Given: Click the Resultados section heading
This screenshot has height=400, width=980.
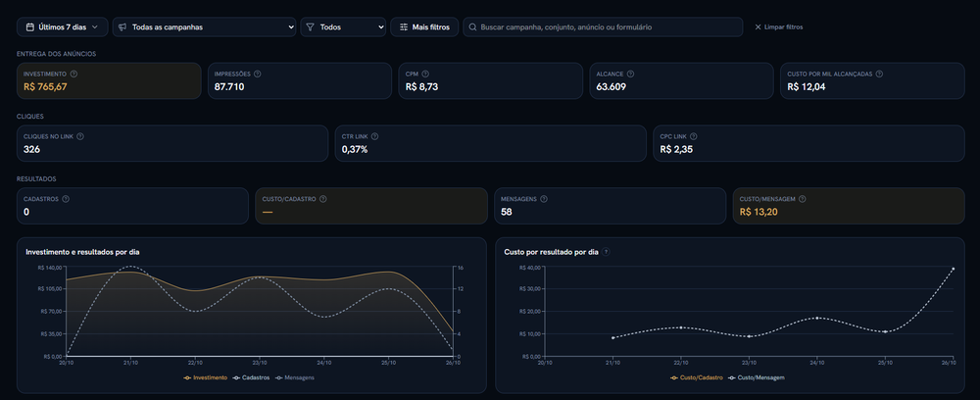Looking at the screenshot, I should (36, 178).
